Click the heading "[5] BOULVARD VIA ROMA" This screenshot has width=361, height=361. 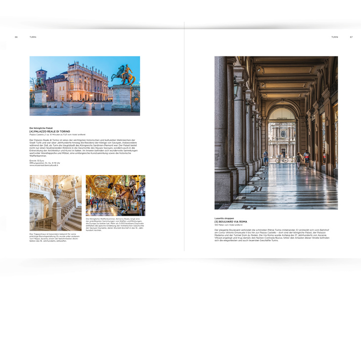(x=230, y=222)
